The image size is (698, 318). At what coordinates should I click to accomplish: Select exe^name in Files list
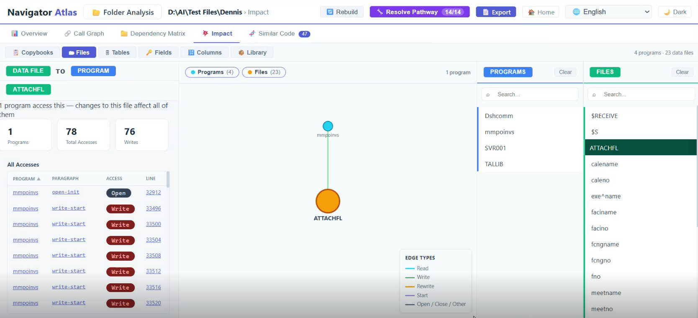click(641, 196)
